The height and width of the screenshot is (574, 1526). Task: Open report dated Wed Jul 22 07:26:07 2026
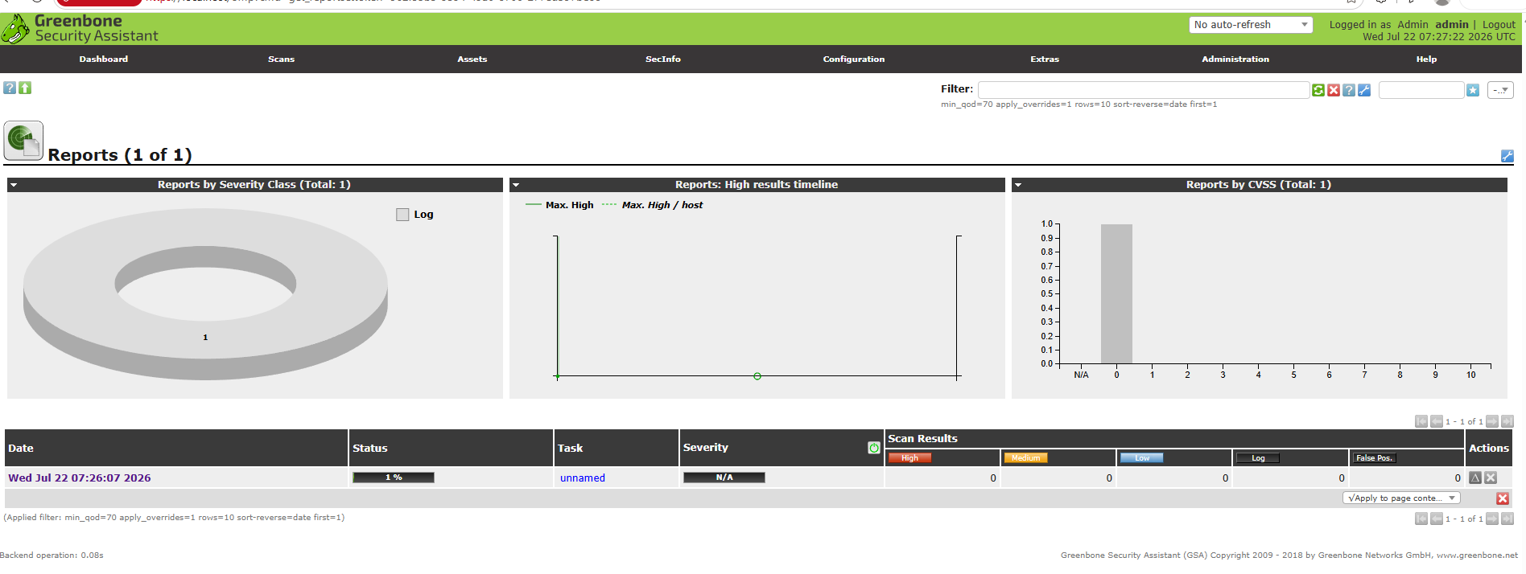pos(80,478)
